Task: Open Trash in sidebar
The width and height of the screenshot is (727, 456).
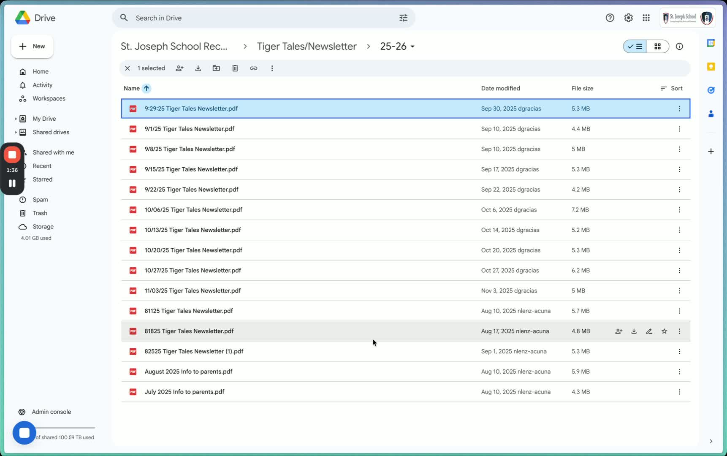Action: (x=40, y=213)
